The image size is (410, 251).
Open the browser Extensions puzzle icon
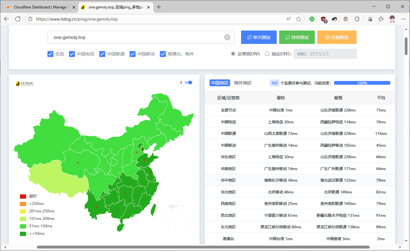click(x=357, y=19)
